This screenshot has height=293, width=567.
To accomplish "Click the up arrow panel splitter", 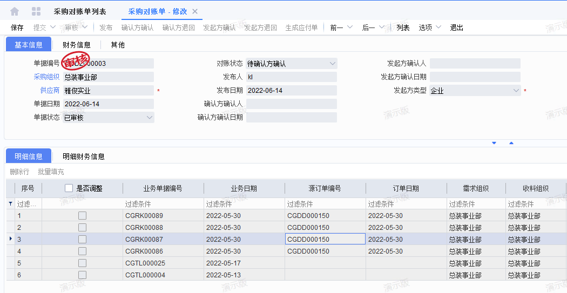I will (x=511, y=143).
